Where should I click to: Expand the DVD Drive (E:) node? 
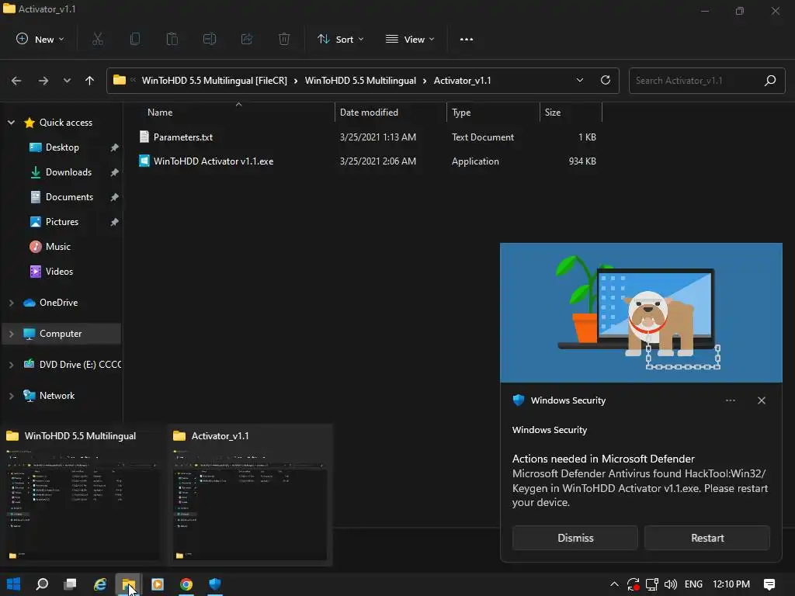tap(11, 365)
